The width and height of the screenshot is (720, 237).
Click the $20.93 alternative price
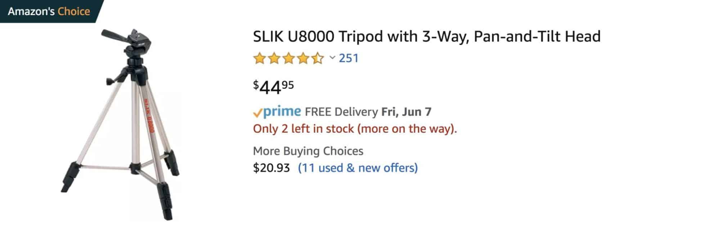(x=271, y=167)
